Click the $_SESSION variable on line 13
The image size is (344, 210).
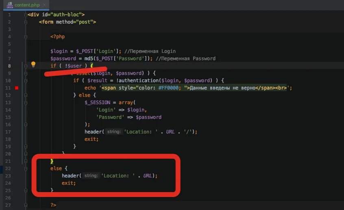pyautogui.click(x=98, y=103)
